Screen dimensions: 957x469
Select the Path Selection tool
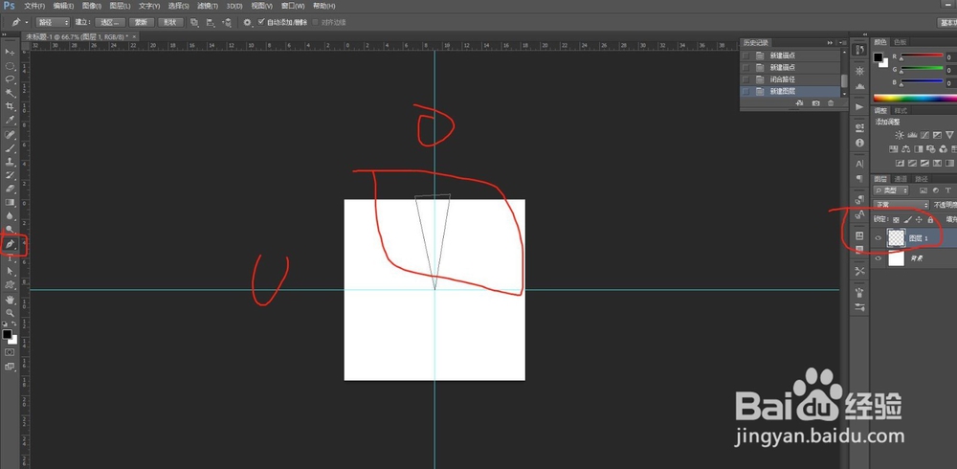click(10, 271)
